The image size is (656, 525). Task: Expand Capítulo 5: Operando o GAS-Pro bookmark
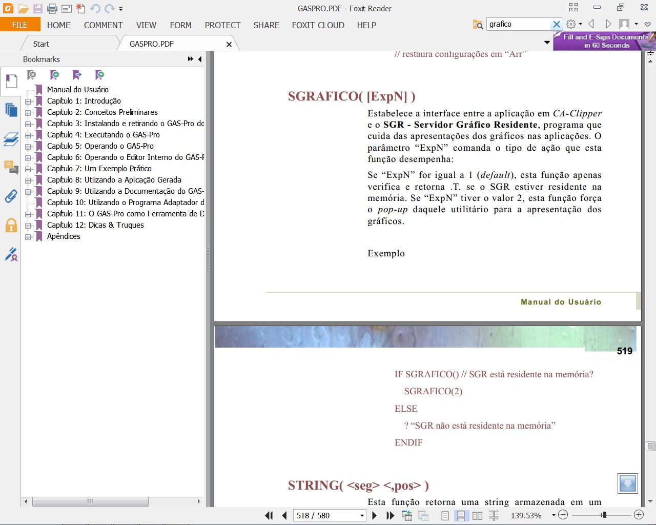click(28, 146)
